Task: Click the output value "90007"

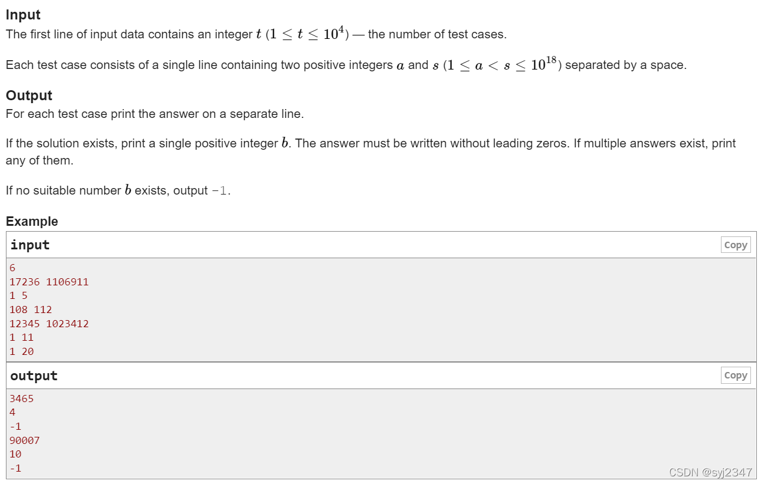Action: pyautogui.click(x=25, y=440)
